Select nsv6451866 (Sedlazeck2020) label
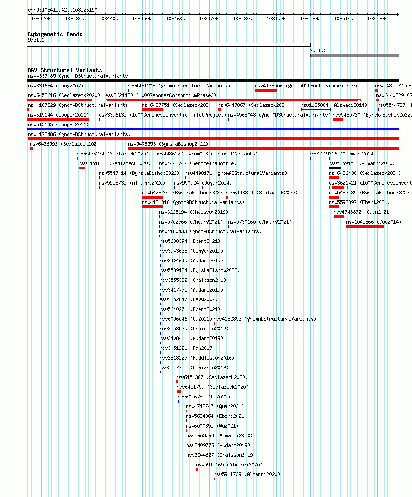This screenshot has height=497, width=412. 114,164
